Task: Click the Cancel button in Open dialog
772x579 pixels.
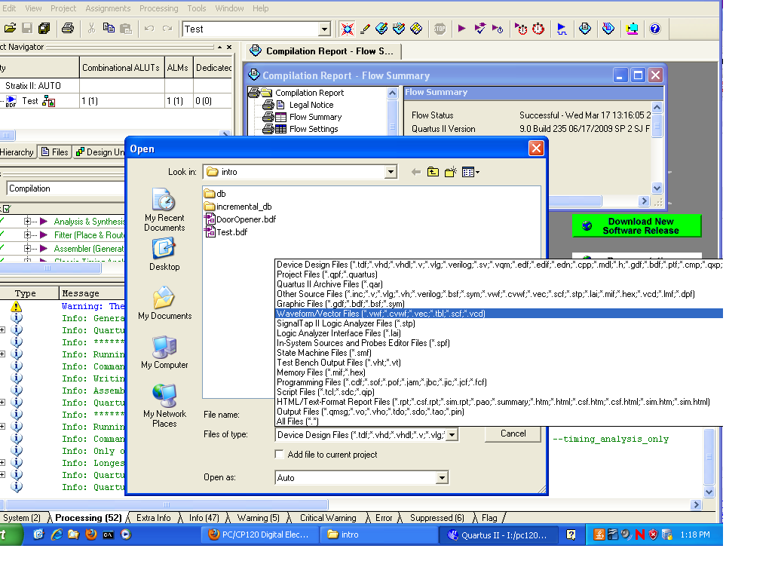Action: 513,433
